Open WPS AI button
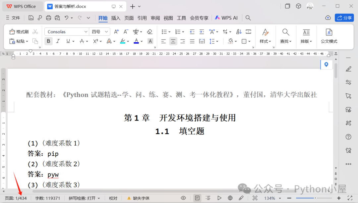This screenshot has height=203, width=358. click(x=226, y=18)
